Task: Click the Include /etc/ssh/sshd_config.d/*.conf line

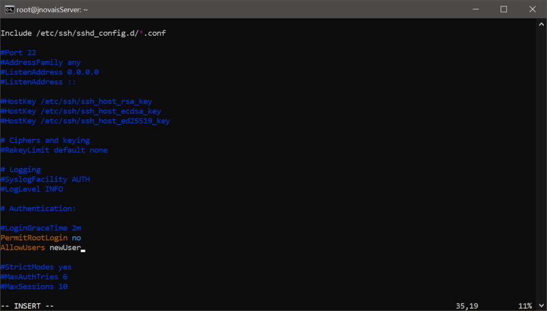Action: (x=83, y=33)
